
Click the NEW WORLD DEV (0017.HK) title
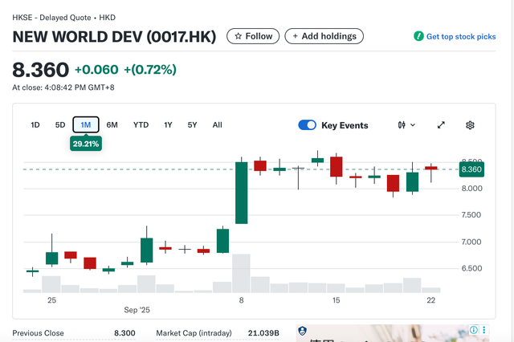click(114, 37)
